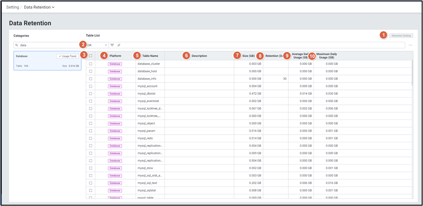
Task: Select the mysql_dbstat row checkbox
Action: [91, 94]
